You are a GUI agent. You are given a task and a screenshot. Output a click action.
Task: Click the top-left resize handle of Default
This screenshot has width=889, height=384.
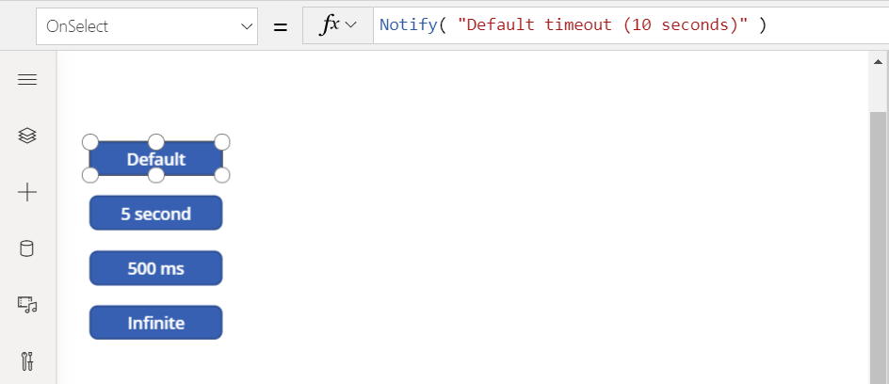[90, 141]
